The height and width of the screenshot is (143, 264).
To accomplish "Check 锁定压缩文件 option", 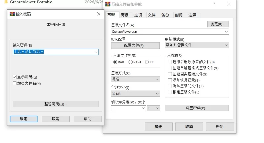I will [170, 92].
